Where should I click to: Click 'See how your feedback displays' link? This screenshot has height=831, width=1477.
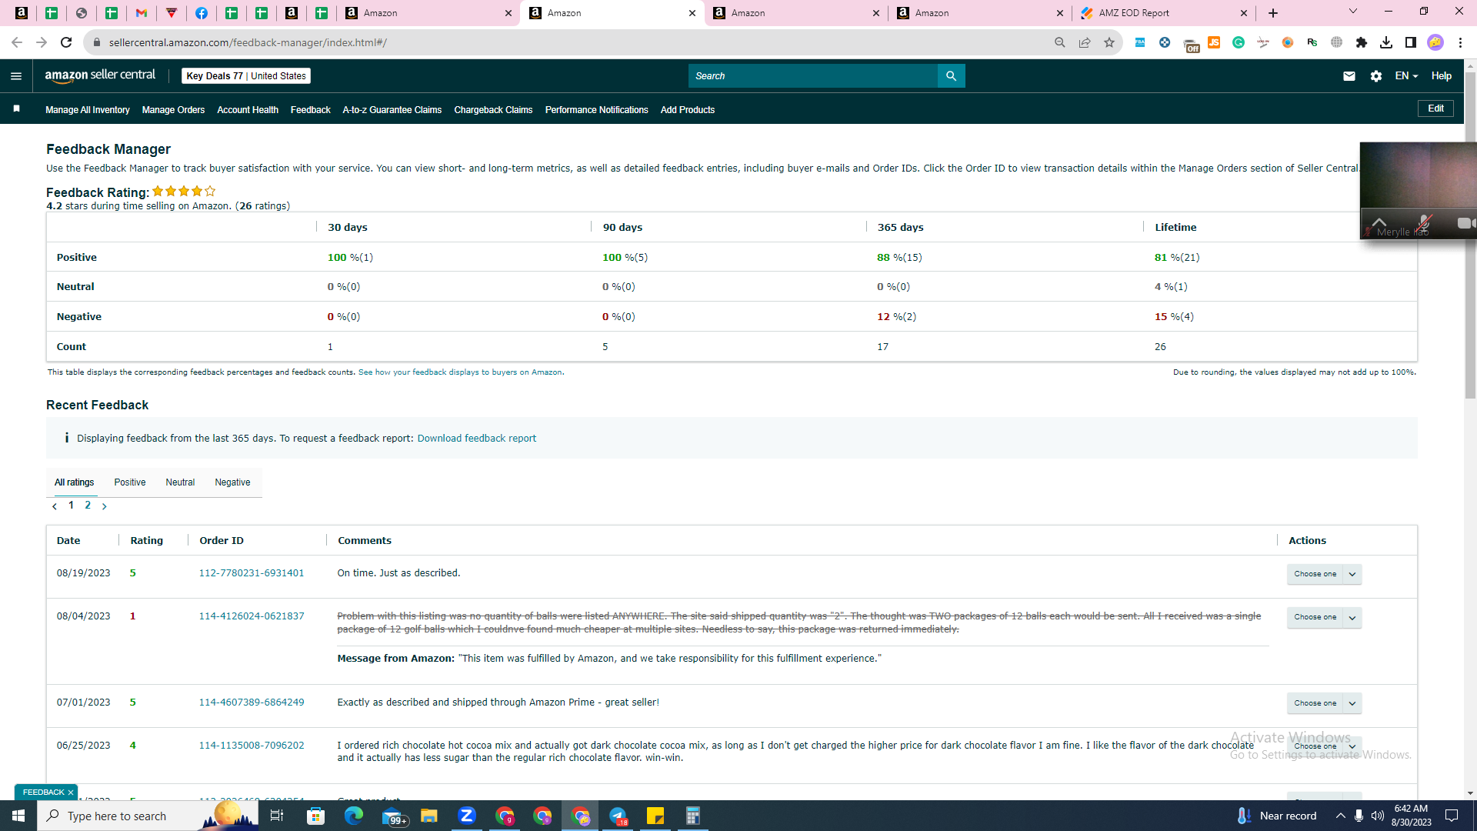click(x=460, y=372)
